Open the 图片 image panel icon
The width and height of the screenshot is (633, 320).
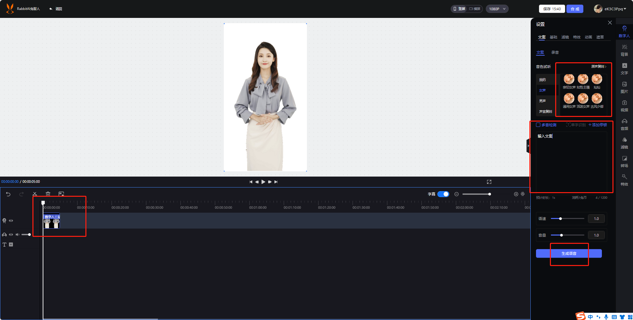[624, 87]
